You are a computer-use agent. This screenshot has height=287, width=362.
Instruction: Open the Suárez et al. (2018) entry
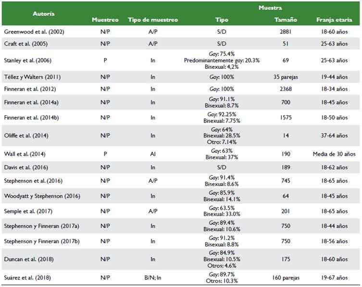pyautogui.click(x=28, y=277)
